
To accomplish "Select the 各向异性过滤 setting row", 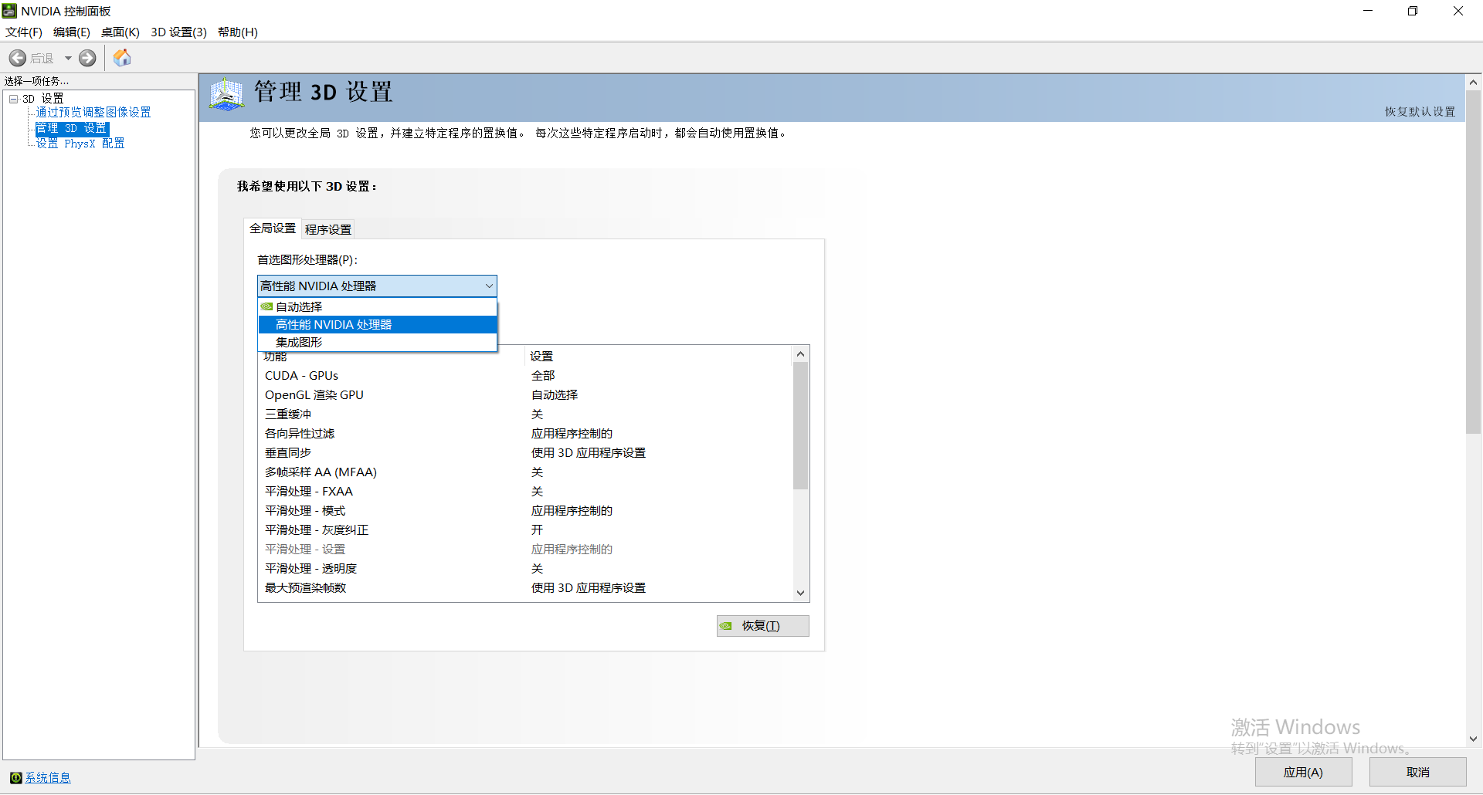I will pyautogui.click(x=525, y=434).
